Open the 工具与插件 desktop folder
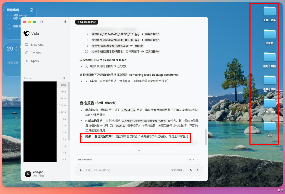This screenshot has width=285, height=194. (x=269, y=14)
